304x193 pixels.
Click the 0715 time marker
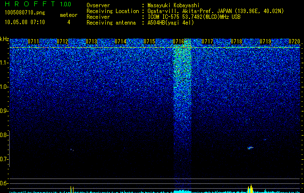[149, 41]
